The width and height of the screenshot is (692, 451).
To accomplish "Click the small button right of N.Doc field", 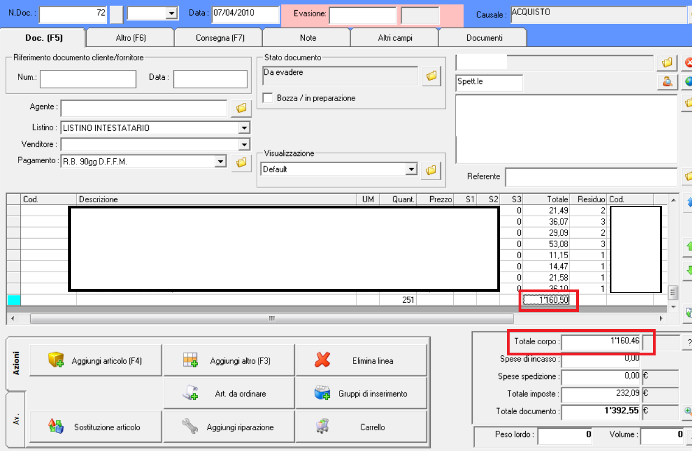I will [116, 14].
